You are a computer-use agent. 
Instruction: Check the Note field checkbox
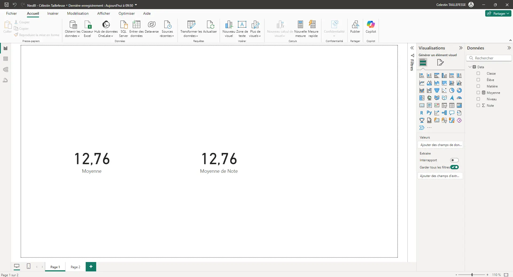click(478, 106)
